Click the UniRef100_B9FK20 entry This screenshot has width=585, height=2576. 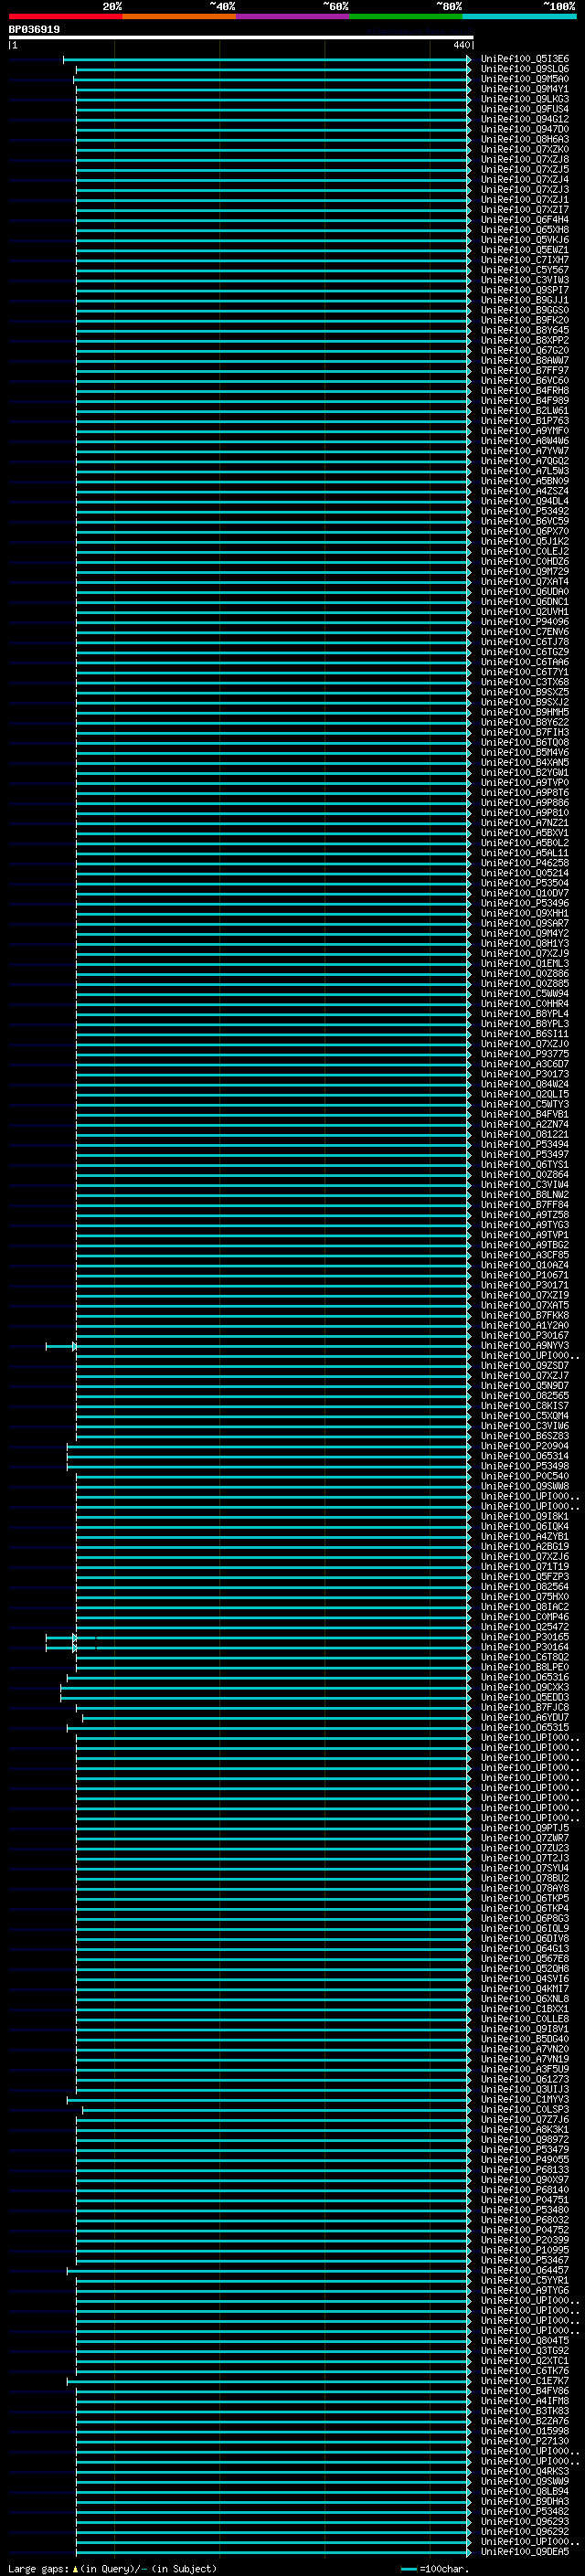525,320
